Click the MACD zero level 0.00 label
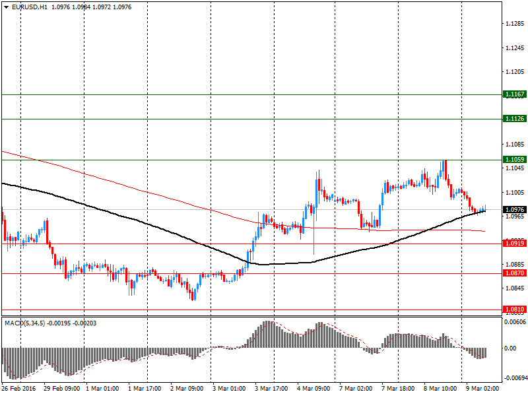The height and width of the screenshot is (396, 528). point(510,348)
